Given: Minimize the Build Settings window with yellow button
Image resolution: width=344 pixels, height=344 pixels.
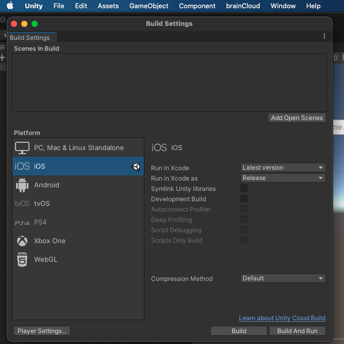Looking at the screenshot, I should coord(24,24).
